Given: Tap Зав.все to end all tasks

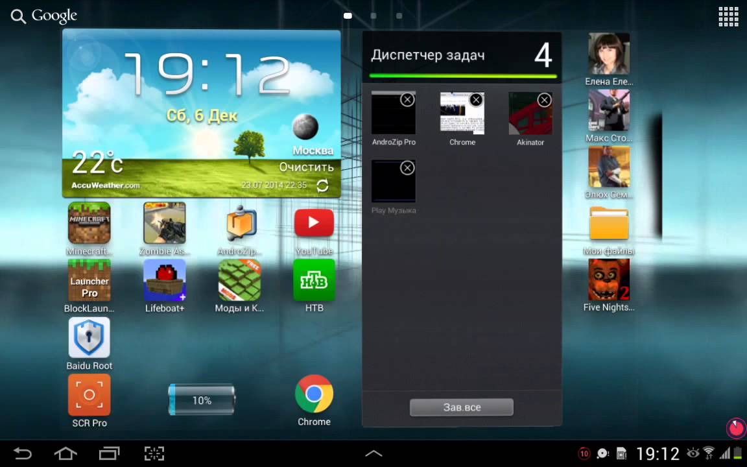Looking at the screenshot, I should pyautogui.click(x=462, y=407).
